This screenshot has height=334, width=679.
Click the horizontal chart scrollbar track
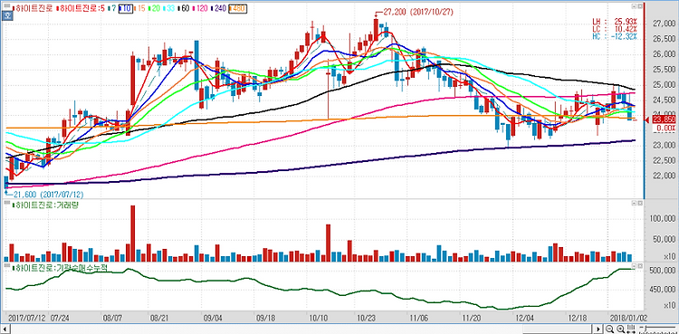point(301,329)
